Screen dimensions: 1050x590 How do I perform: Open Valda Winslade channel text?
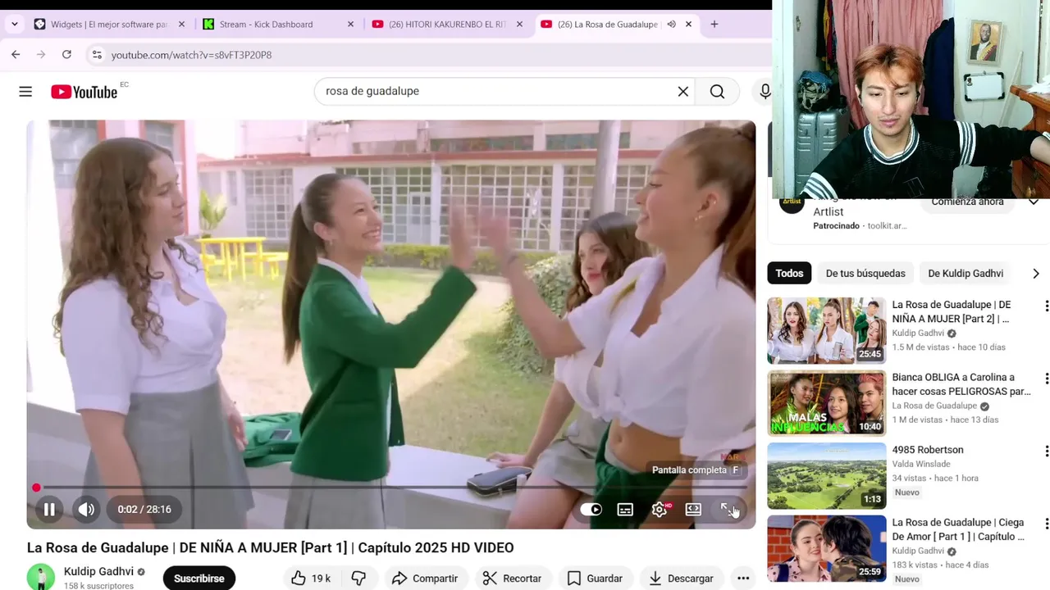(x=921, y=464)
